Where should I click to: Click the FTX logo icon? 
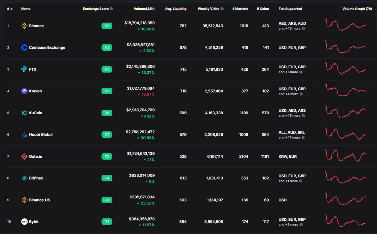point(24,69)
